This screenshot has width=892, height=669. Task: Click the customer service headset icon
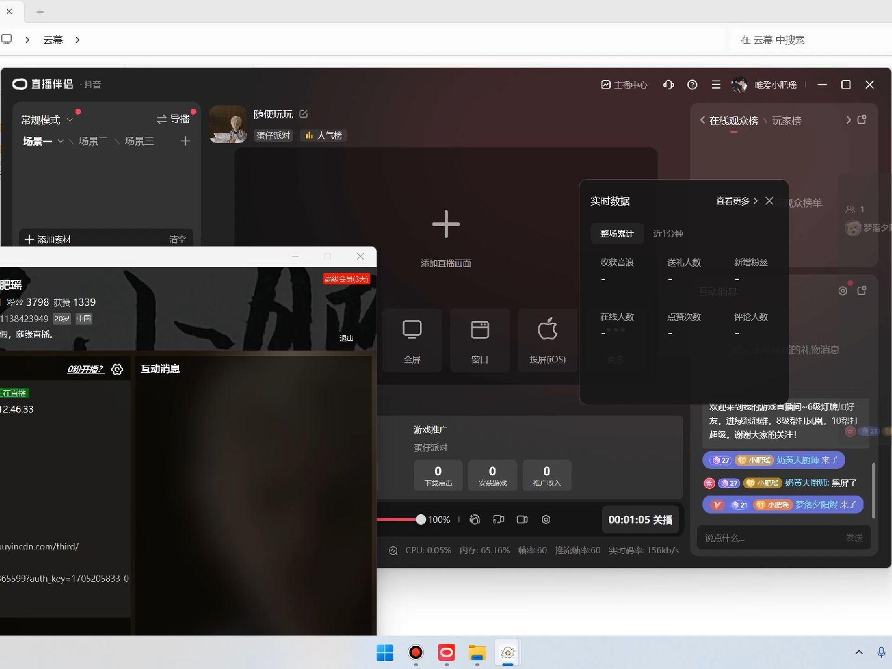pyautogui.click(x=668, y=85)
